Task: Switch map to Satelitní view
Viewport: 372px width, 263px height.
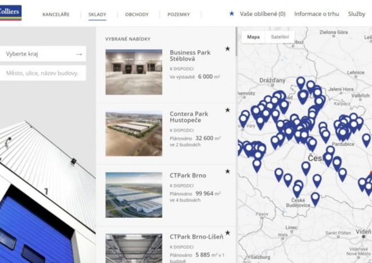Action: (x=280, y=37)
